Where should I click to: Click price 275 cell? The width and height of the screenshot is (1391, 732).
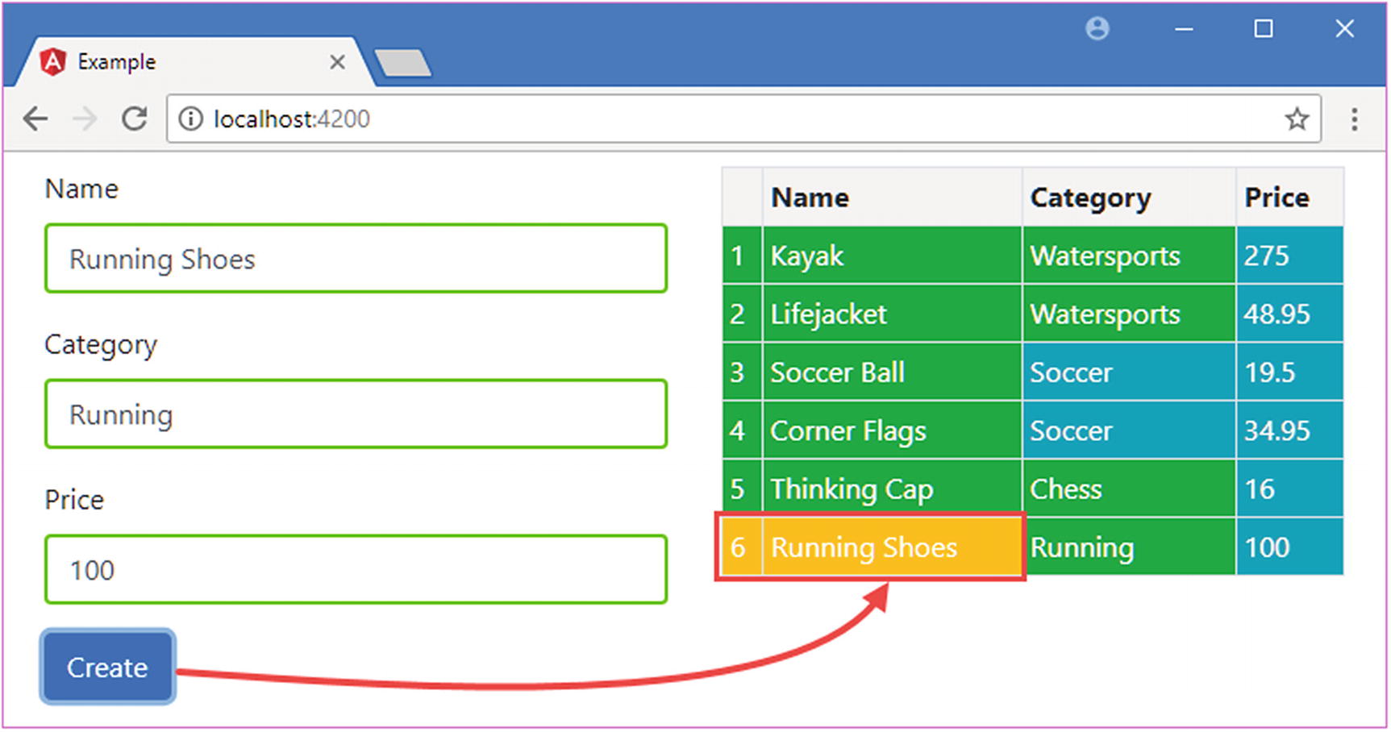1290,256
